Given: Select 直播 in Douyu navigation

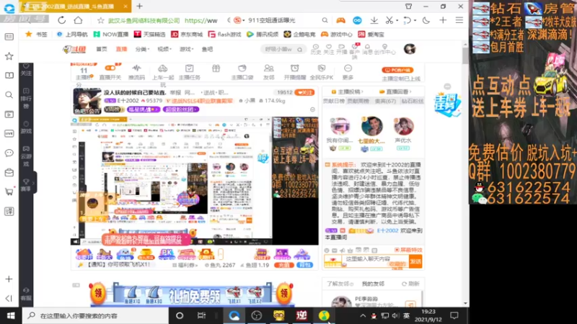Looking at the screenshot, I should (121, 49).
